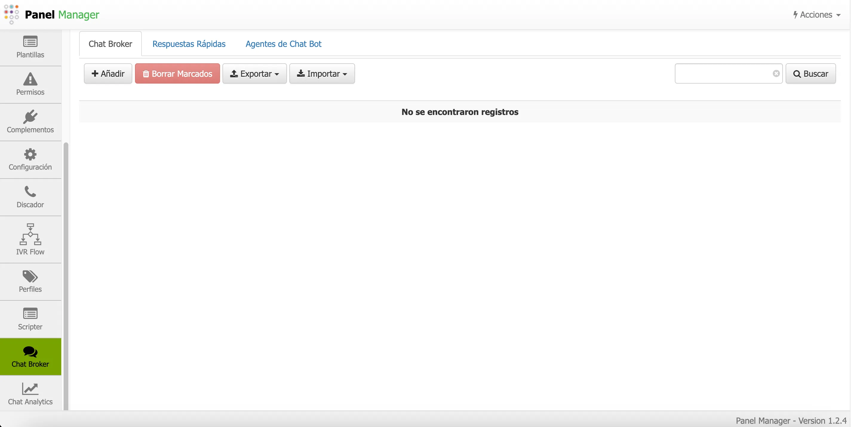
Task: Click the Borrar Marcados button
Action: pos(177,73)
